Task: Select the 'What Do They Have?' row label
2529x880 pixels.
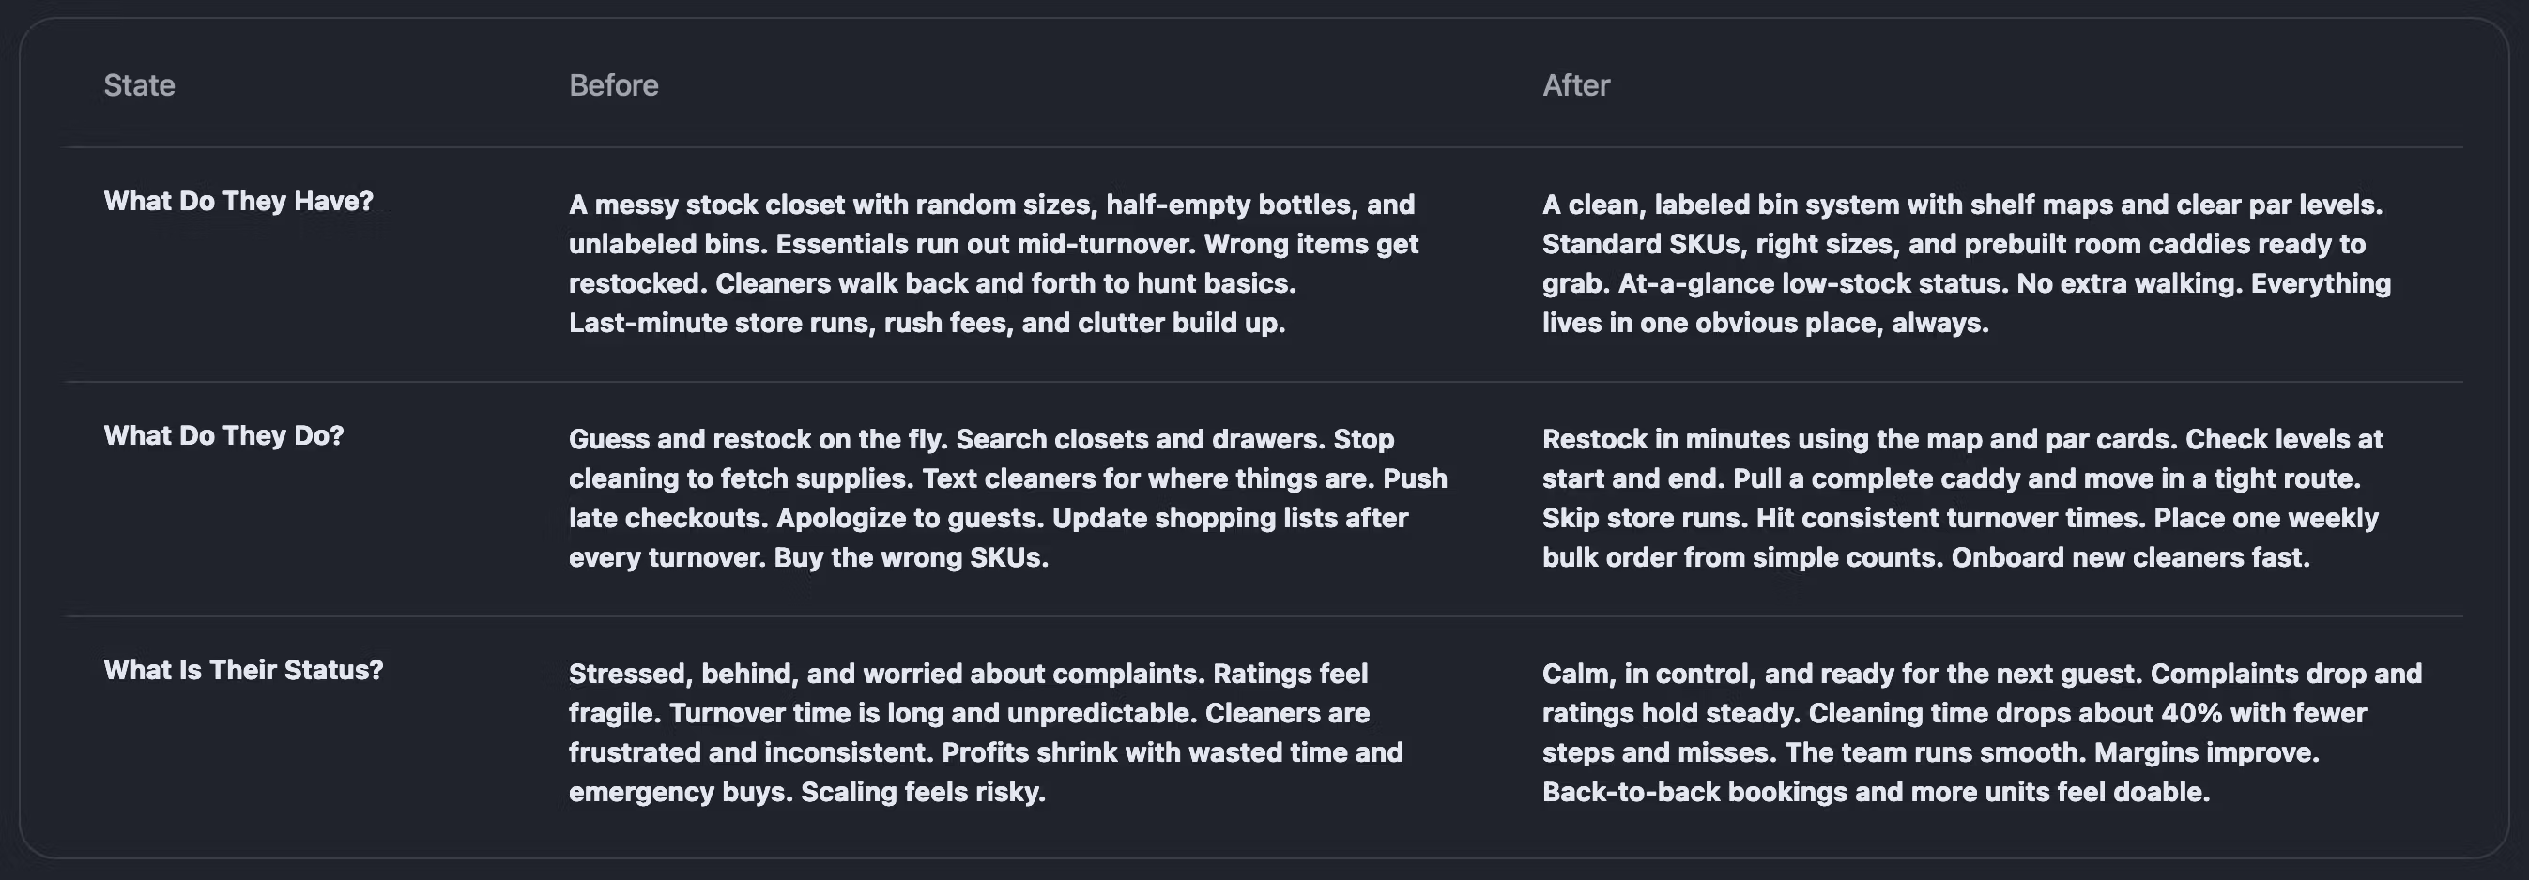Action: pyautogui.click(x=238, y=201)
